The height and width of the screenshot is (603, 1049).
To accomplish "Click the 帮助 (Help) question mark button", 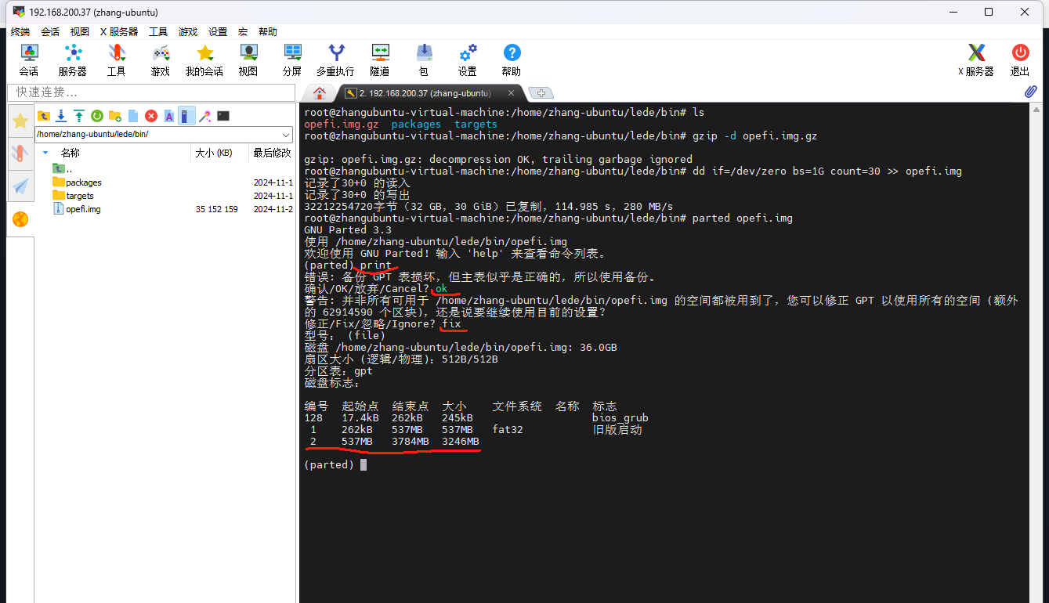I will pos(512,60).
